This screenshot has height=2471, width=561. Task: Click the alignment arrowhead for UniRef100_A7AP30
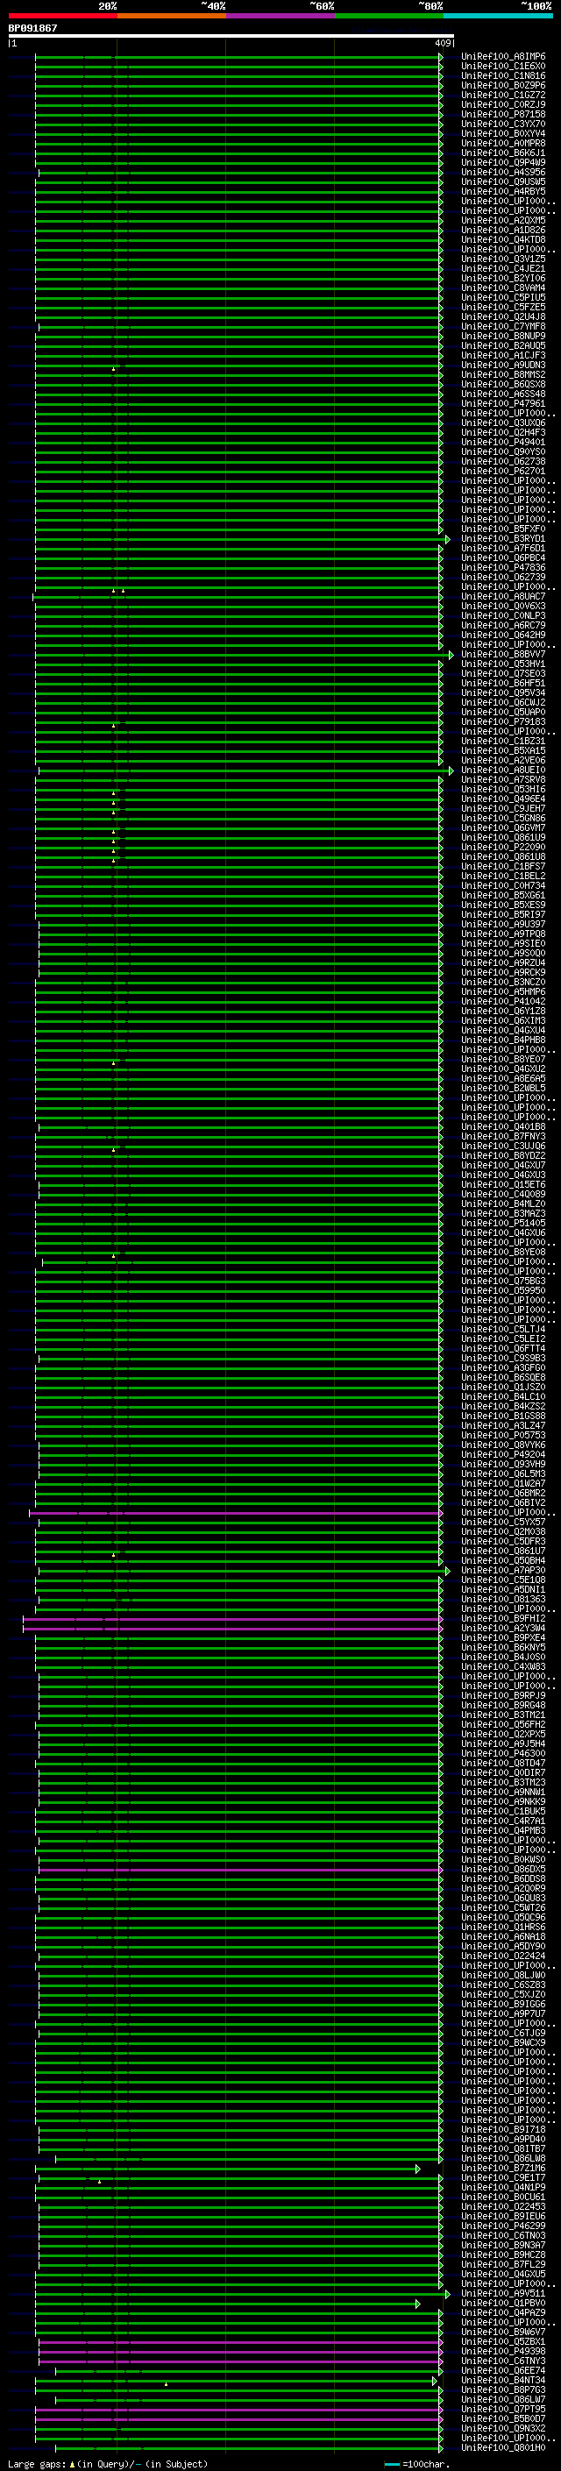point(447,1570)
